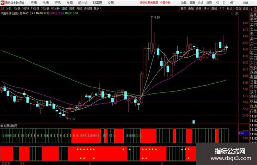Open the F10 company info button
Viewport: 257px width, 165px height.
(222, 8)
